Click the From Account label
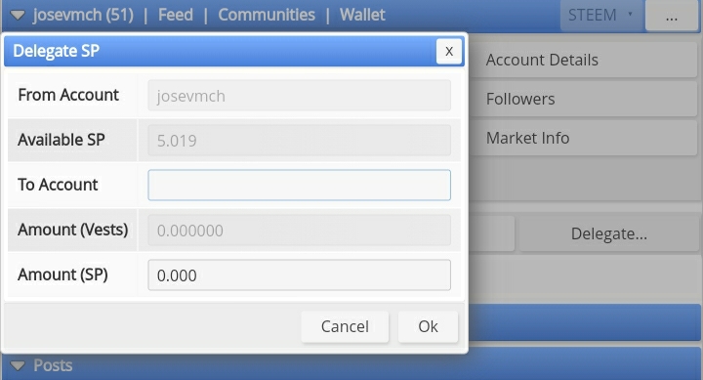The width and height of the screenshot is (703, 380). click(68, 95)
